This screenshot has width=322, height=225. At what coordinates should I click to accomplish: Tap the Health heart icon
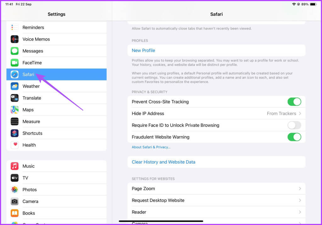(14, 145)
